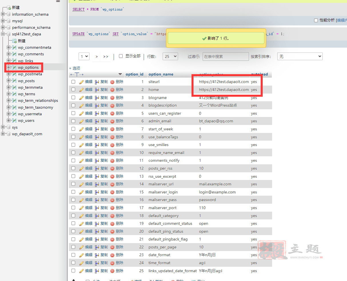347x281 pixels.
Task: Open the page number dropdown showing 1
Action: [84, 56]
